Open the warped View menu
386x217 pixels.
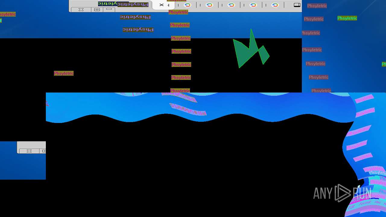click(x=377, y=202)
